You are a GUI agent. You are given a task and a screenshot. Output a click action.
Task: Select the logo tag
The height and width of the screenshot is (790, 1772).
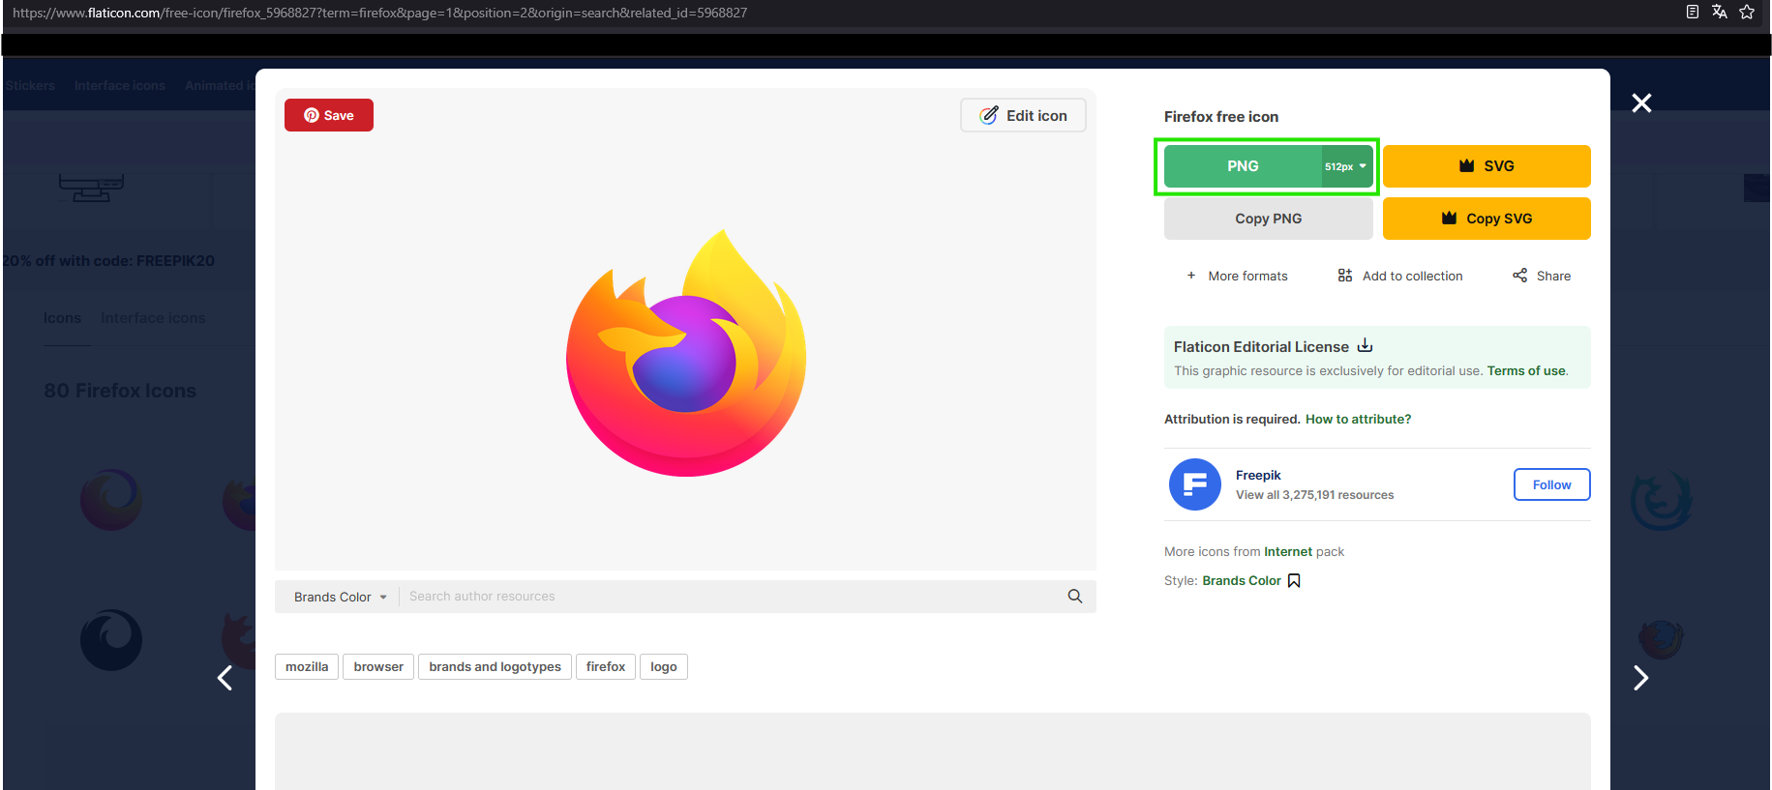(x=664, y=666)
